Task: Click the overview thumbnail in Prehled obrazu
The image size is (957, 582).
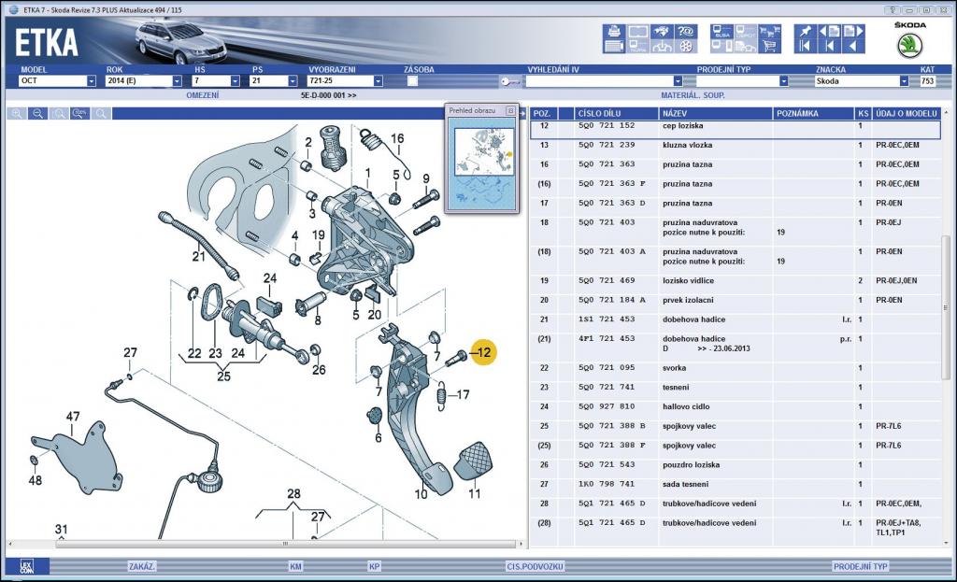Action: pos(484,165)
